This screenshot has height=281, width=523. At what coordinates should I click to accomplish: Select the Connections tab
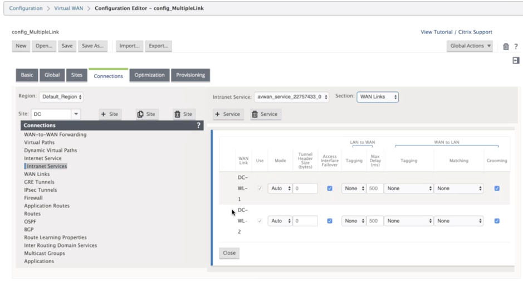point(109,76)
